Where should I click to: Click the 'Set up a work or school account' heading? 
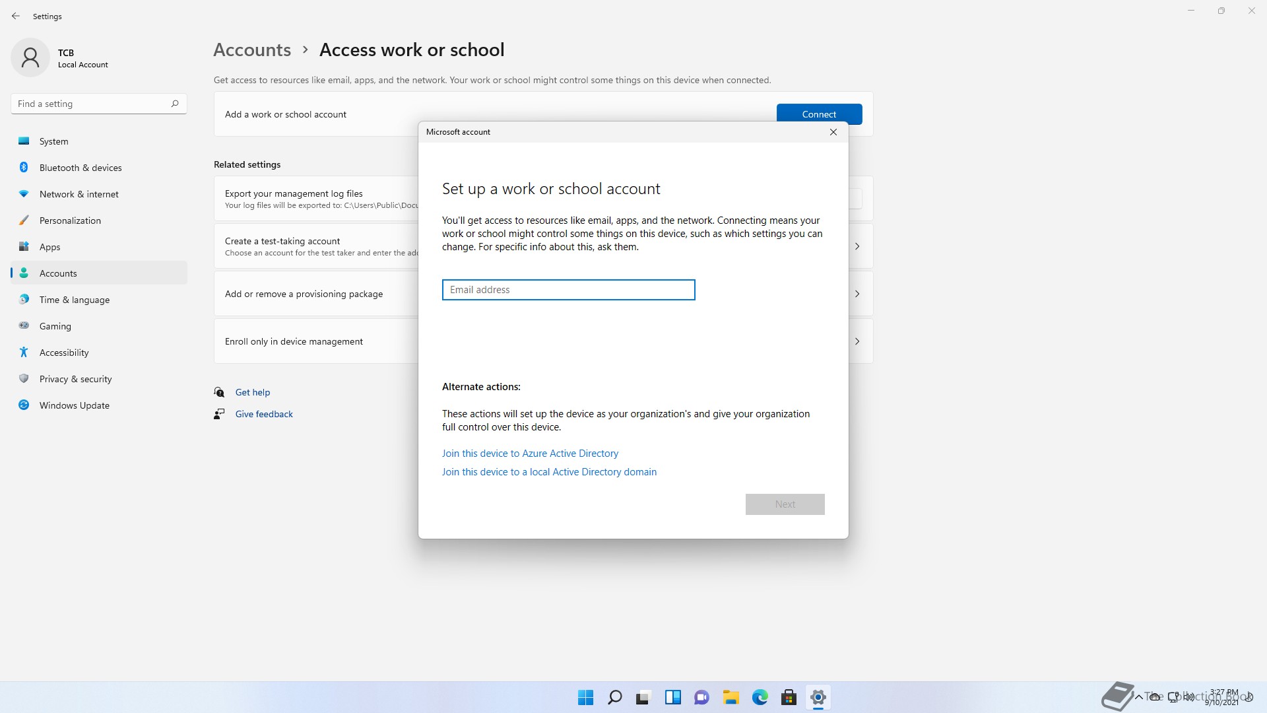coord(551,189)
